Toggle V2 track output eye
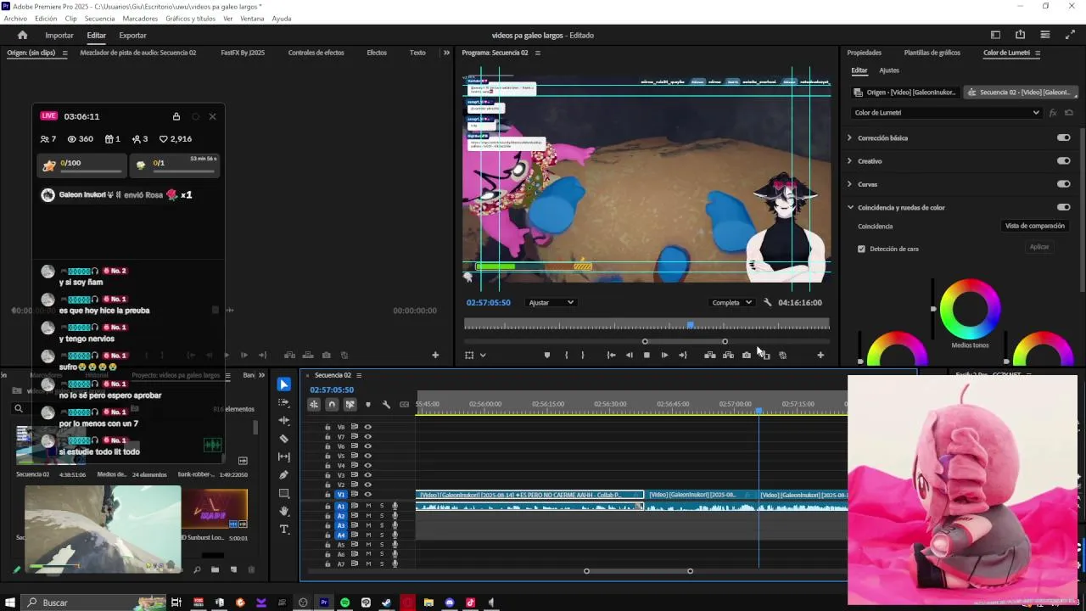Viewport: 1086px width, 611px height. [367, 485]
